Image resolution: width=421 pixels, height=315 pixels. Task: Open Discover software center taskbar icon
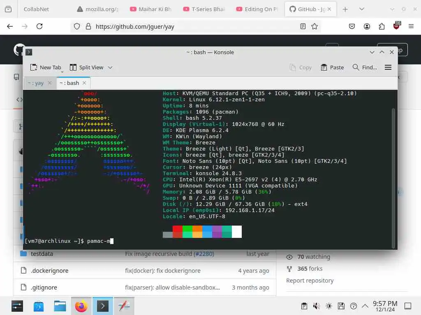click(39, 306)
